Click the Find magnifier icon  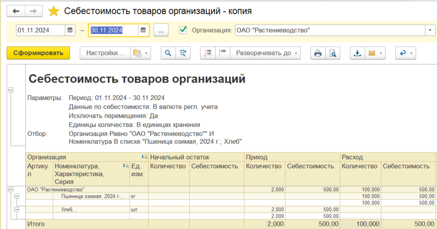[x=168, y=53]
